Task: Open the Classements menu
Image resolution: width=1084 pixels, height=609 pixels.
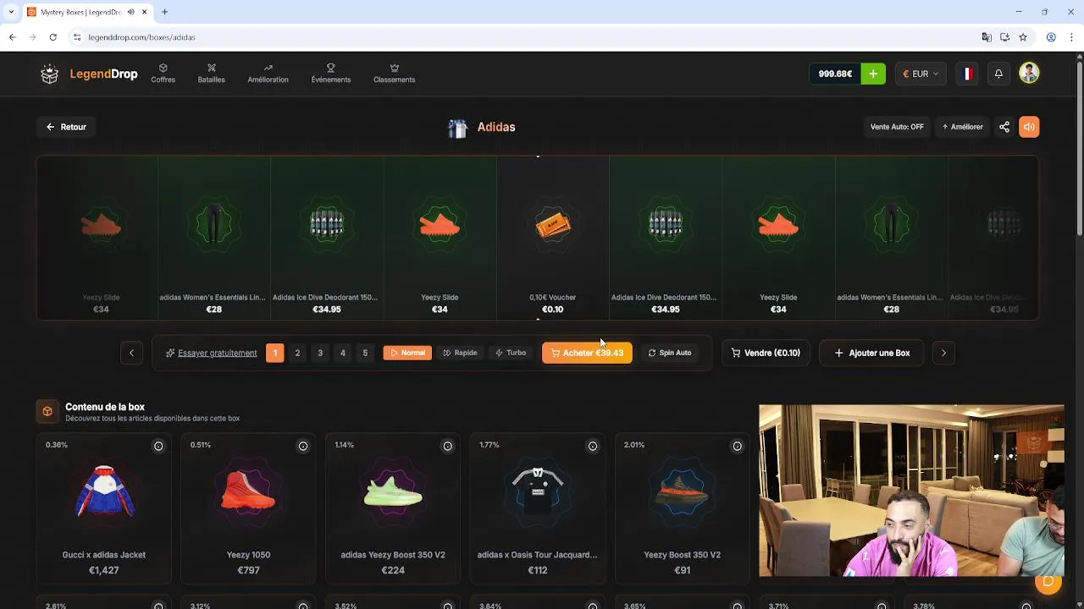Action: click(394, 74)
